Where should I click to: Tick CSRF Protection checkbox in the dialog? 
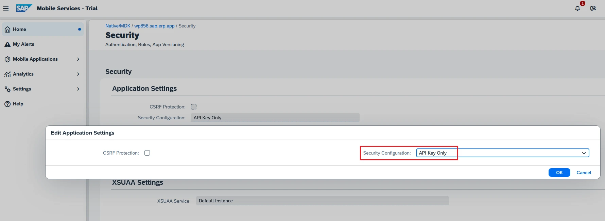tap(147, 153)
